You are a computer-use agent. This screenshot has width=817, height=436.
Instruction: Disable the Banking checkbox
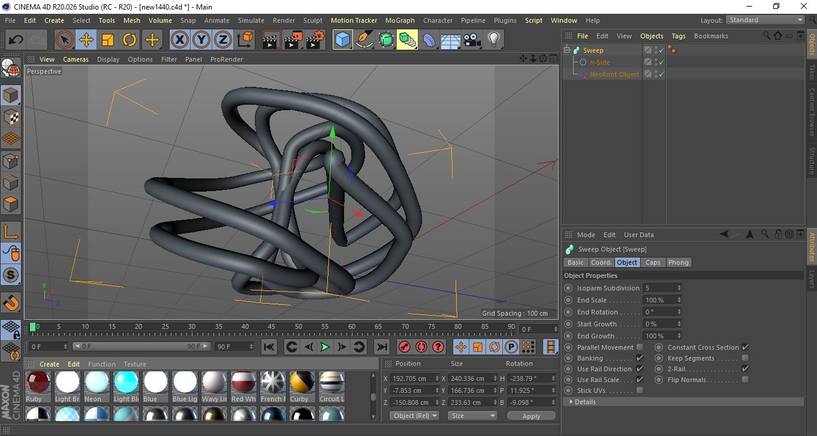640,358
